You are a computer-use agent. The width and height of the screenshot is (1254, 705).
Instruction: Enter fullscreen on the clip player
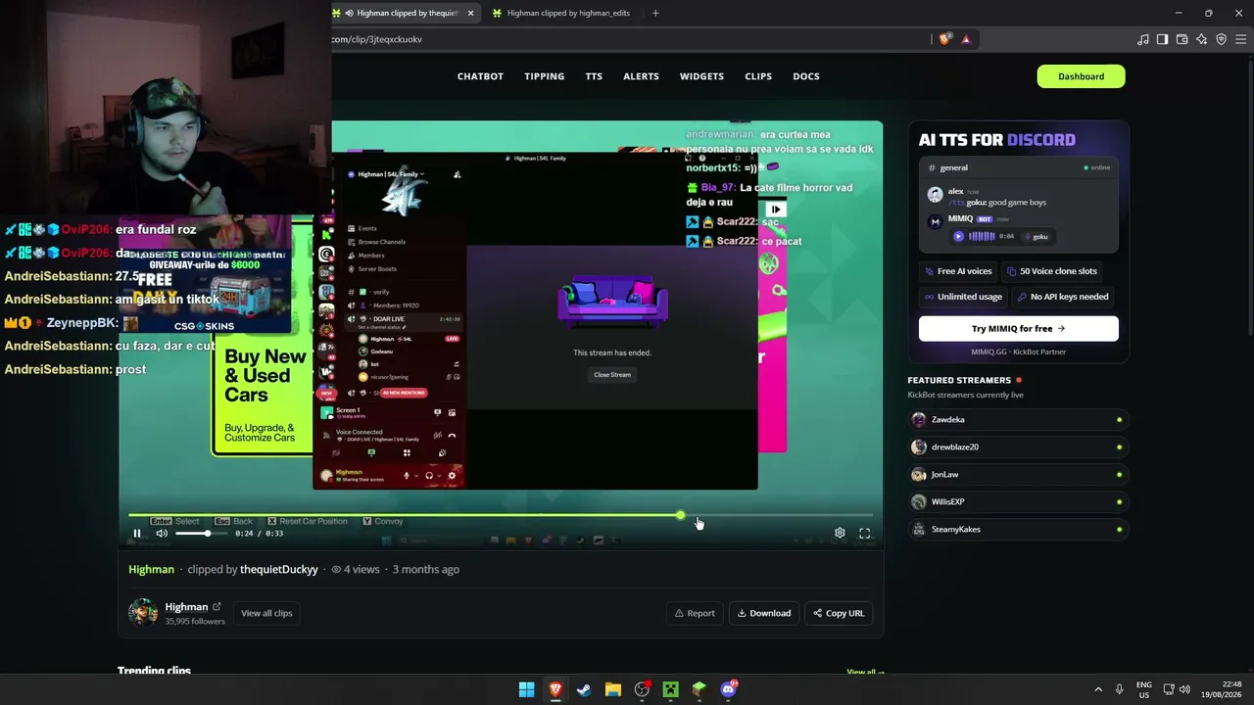(x=865, y=534)
